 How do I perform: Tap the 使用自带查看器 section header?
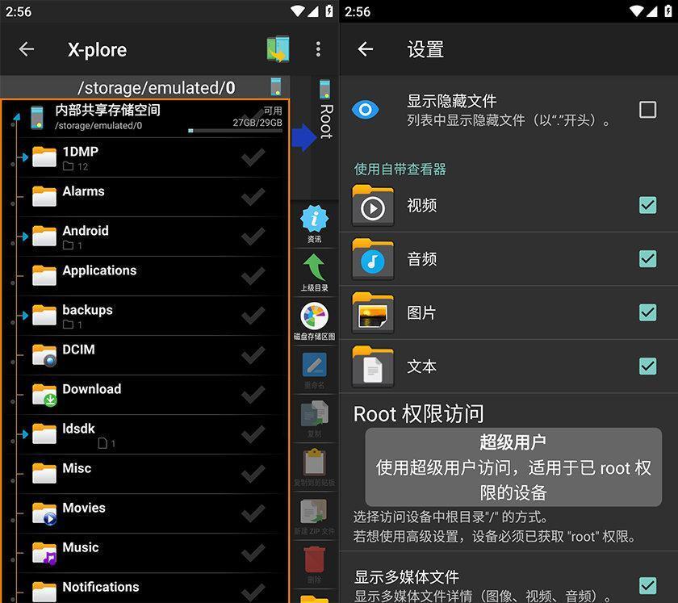click(x=400, y=170)
